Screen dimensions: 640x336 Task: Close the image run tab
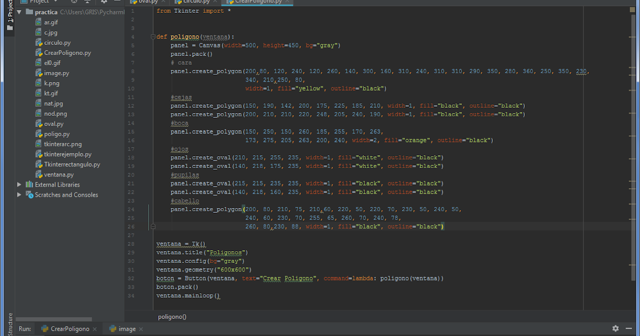[x=140, y=329]
